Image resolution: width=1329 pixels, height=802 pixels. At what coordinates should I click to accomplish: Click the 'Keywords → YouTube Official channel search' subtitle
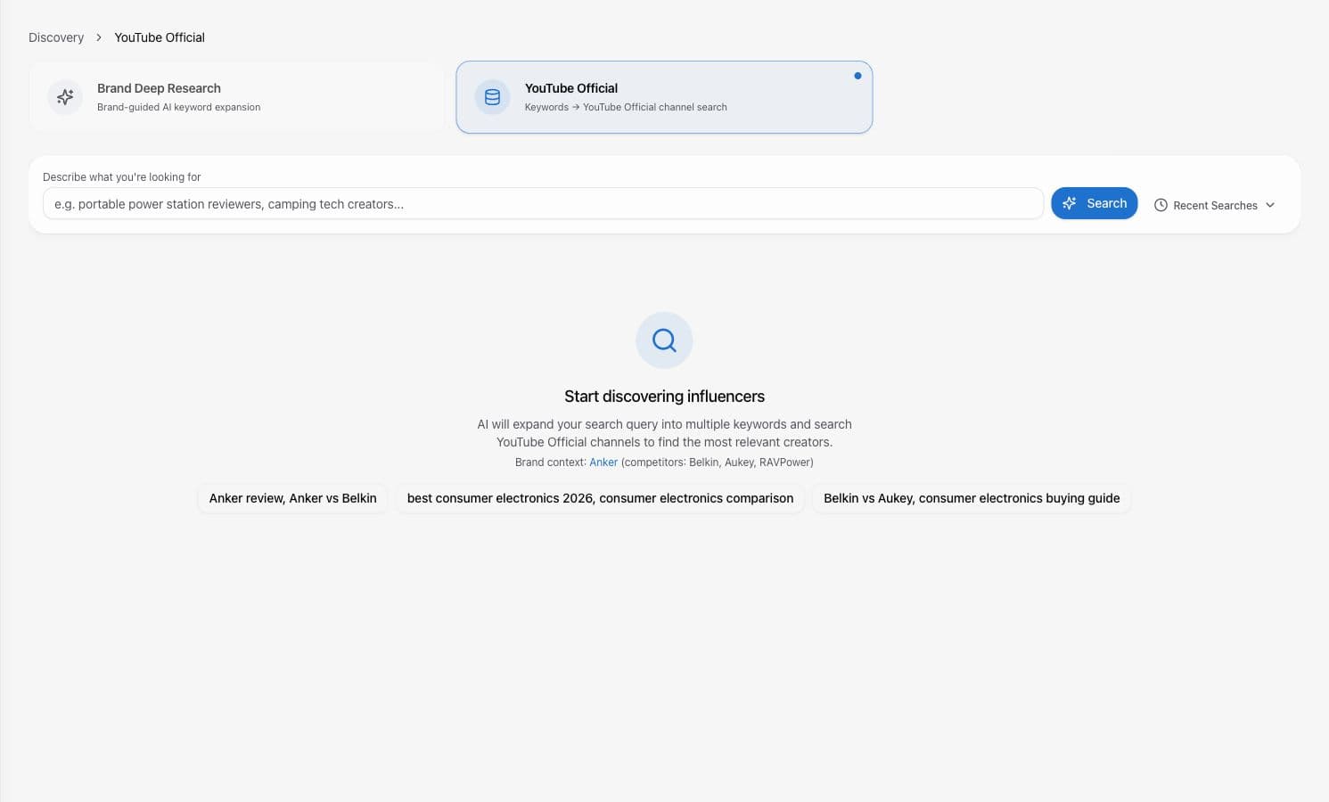click(626, 107)
